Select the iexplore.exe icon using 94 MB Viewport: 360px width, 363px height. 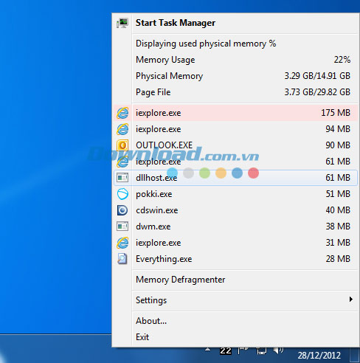click(x=122, y=129)
